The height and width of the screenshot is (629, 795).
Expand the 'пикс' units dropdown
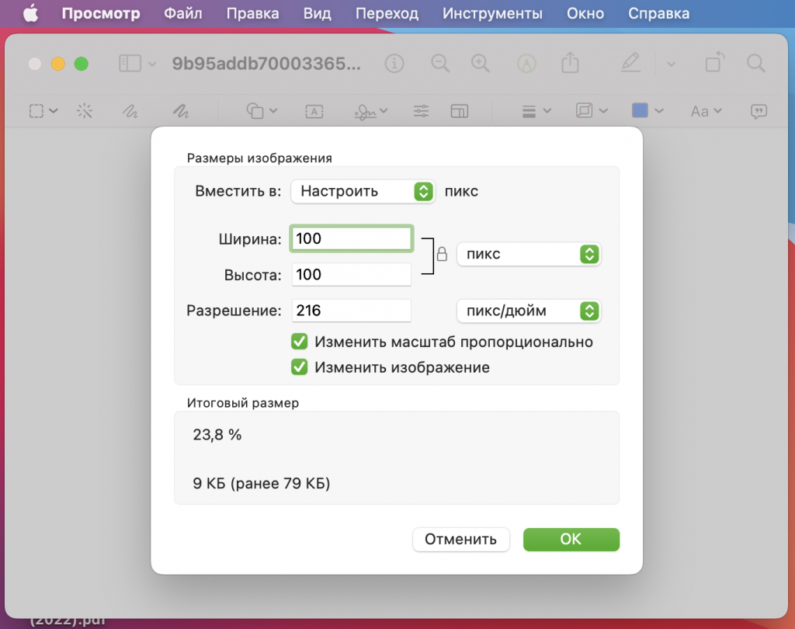(x=529, y=254)
